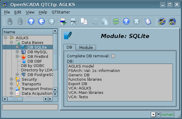182x119 pixels.
Task: Switch to the Module tab
Action: tap(86, 47)
